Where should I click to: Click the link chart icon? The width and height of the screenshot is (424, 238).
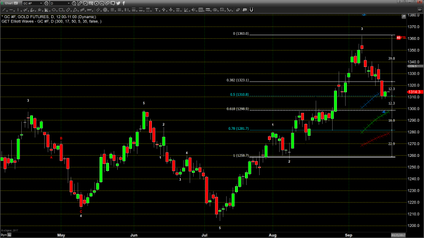point(107,4)
